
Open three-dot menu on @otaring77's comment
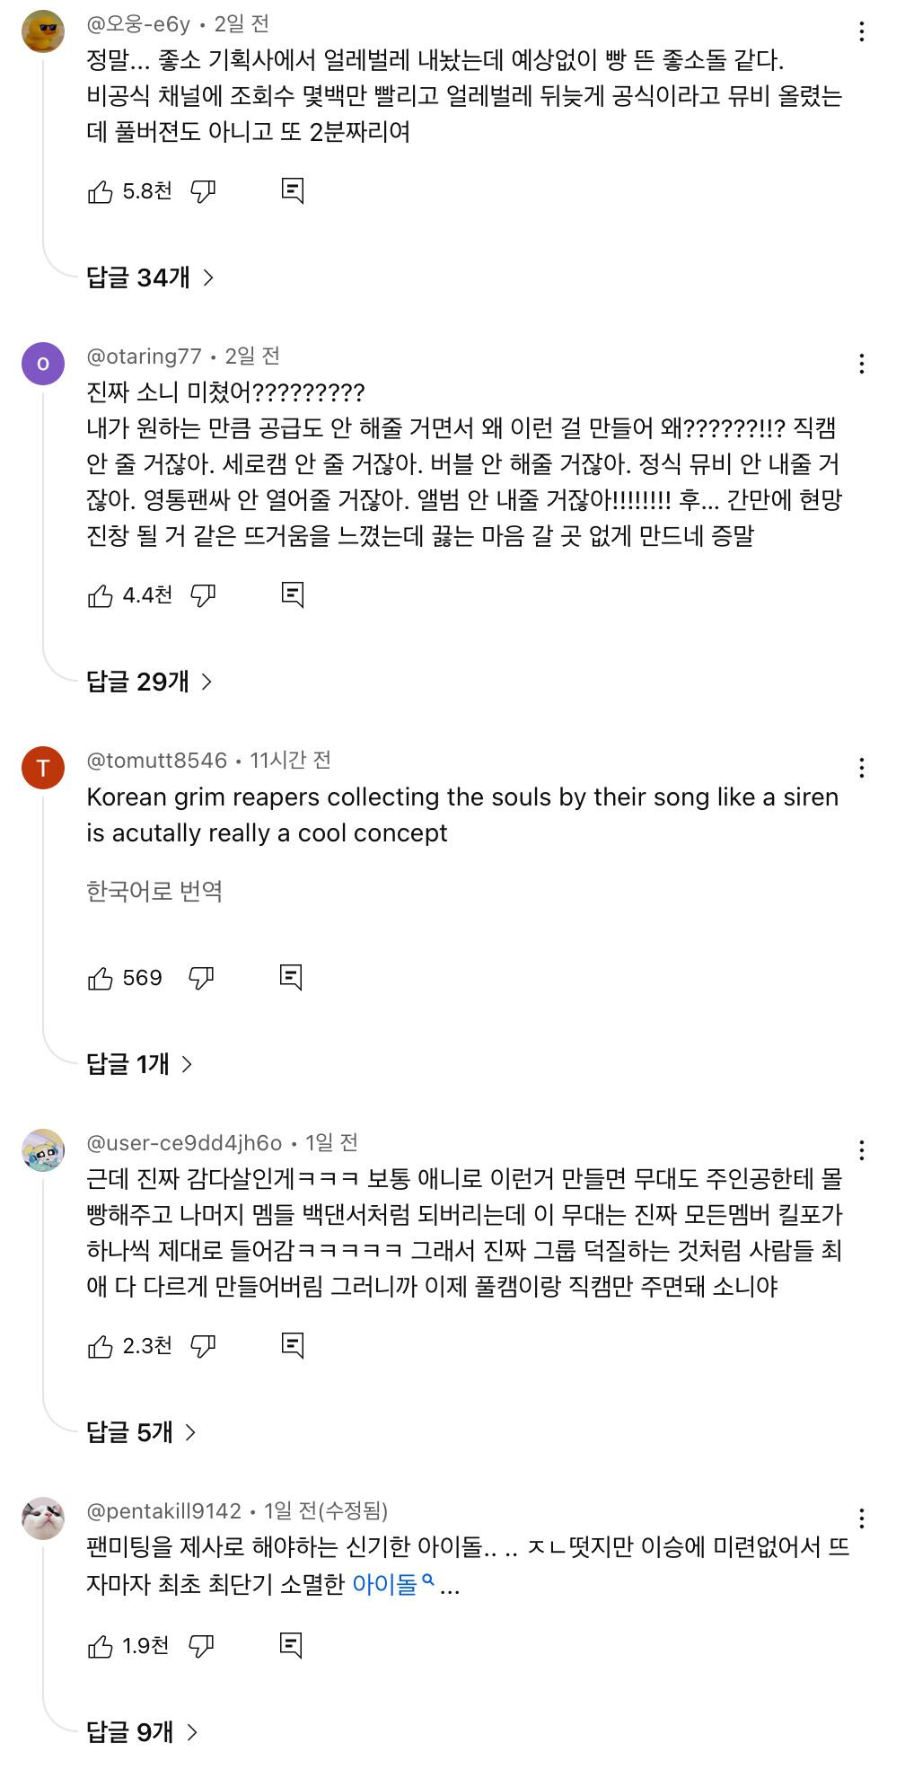tap(862, 365)
